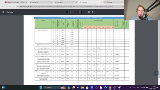This screenshot has height=90, width=160.
Task: Open the browser home page
Action: (x=13, y=6)
